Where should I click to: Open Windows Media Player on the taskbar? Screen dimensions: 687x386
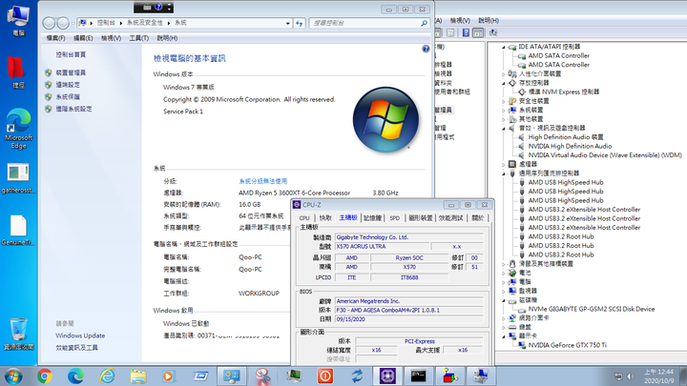[169, 376]
